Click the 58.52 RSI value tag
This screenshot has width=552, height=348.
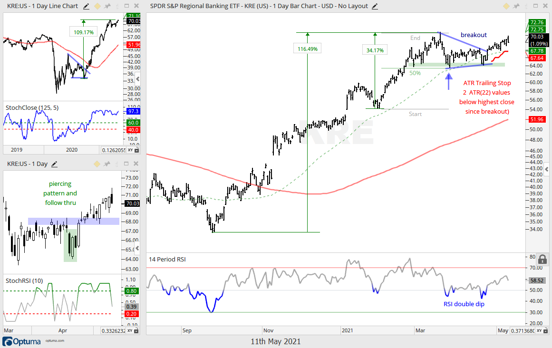pyautogui.click(x=537, y=280)
